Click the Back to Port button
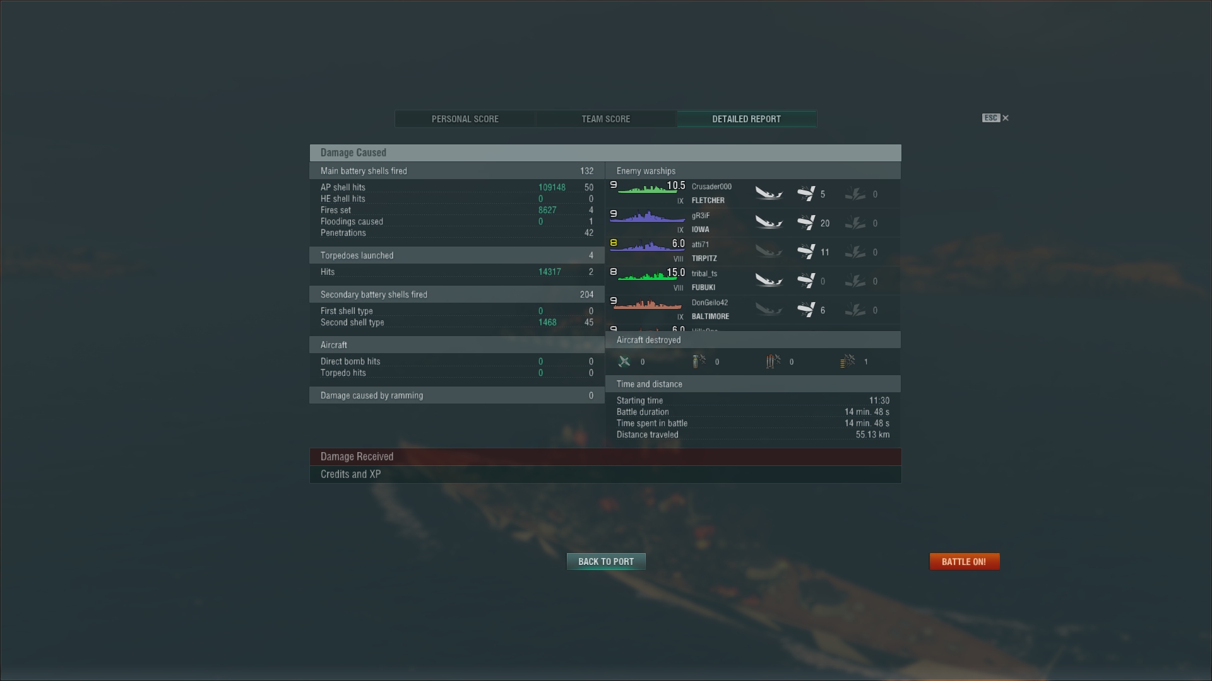Viewport: 1212px width, 681px height. [606, 561]
